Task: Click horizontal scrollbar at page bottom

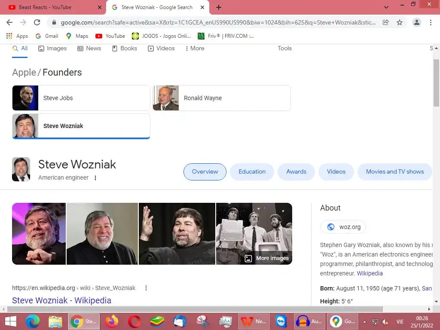Action: [x=195, y=309]
